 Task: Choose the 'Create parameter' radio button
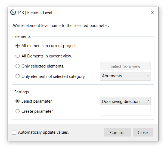[x=17, y=111]
